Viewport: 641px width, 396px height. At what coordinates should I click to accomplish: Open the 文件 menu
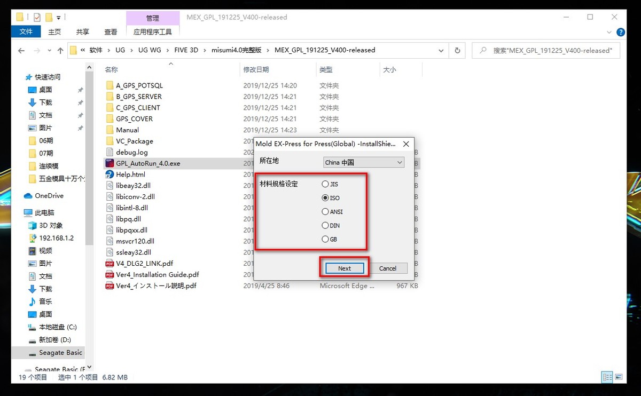click(x=26, y=31)
